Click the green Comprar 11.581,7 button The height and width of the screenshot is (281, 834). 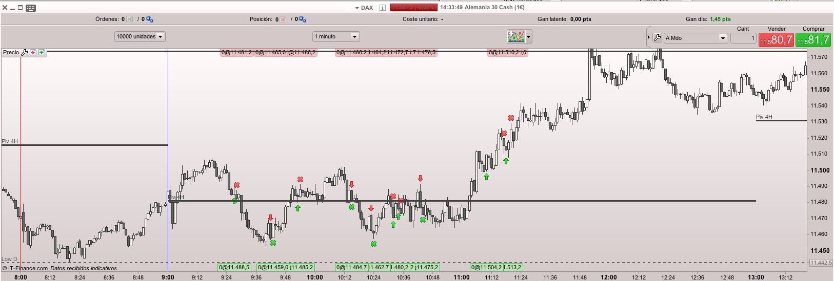point(813,39)
